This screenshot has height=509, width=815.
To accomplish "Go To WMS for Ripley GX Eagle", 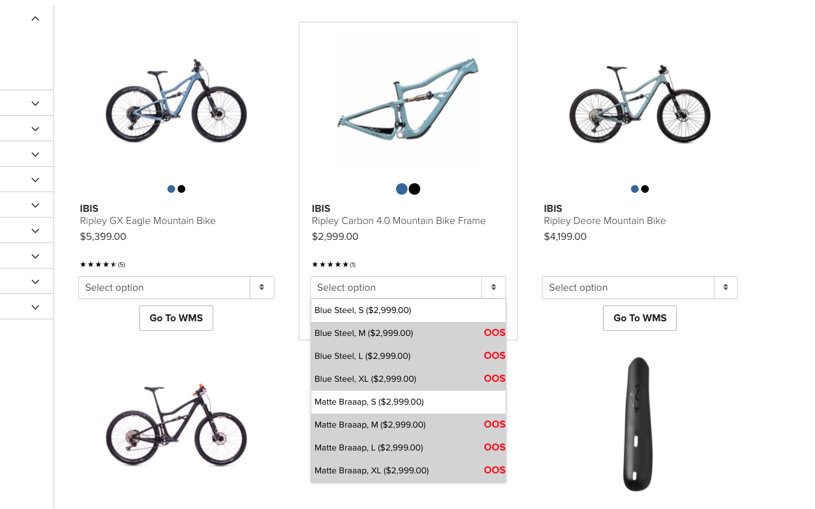I will [x=176, y=318].
